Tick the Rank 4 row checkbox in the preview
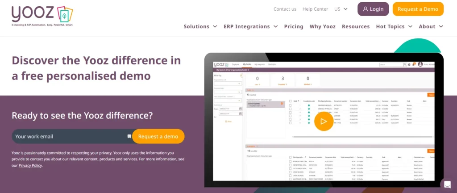The height and width of the screenshot is (193, 457). [x=290, y=116]
